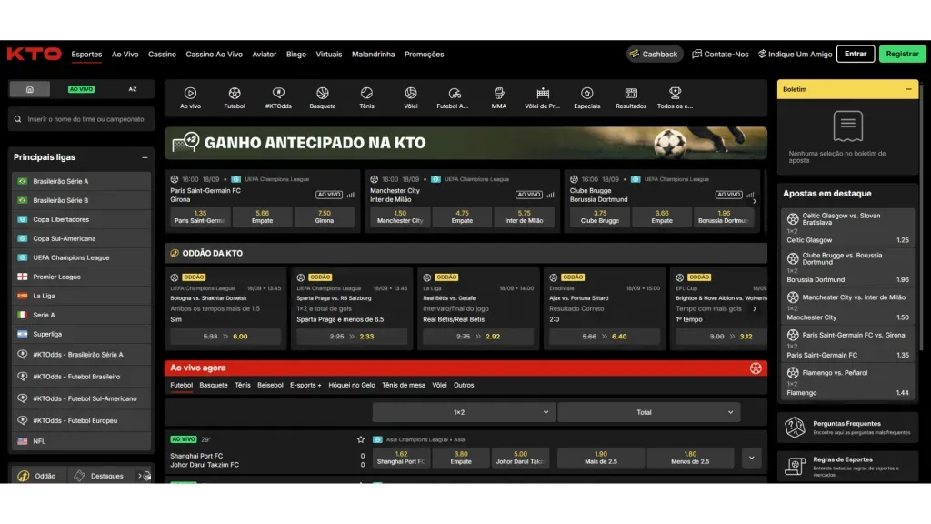Viewport: 931px width, 524px height.
Task: Click the MMA glove icon
Action: pos(498,93)
